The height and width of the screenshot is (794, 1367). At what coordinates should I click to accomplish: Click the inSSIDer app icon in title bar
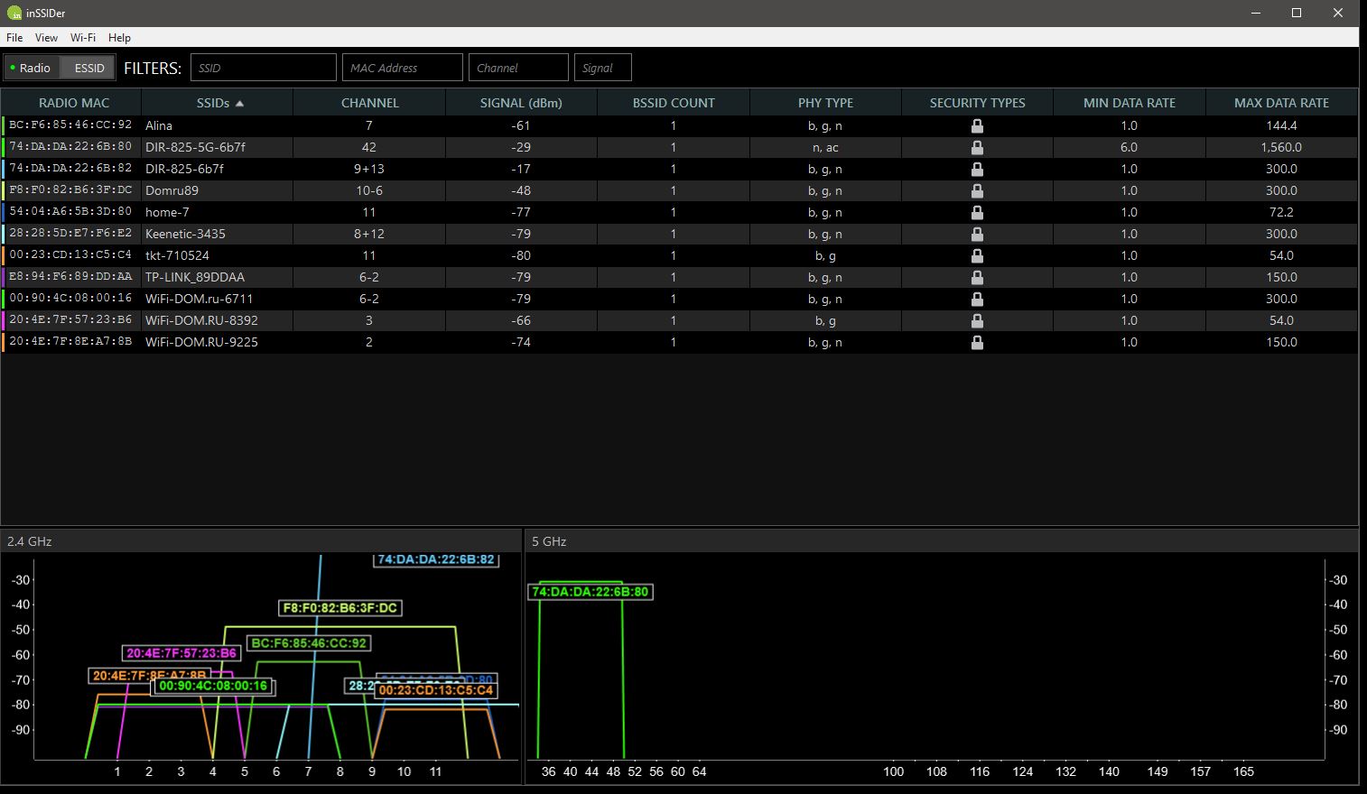(x=14, y=13)
